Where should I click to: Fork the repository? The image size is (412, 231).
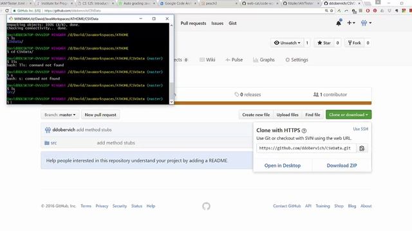point(354,43)
